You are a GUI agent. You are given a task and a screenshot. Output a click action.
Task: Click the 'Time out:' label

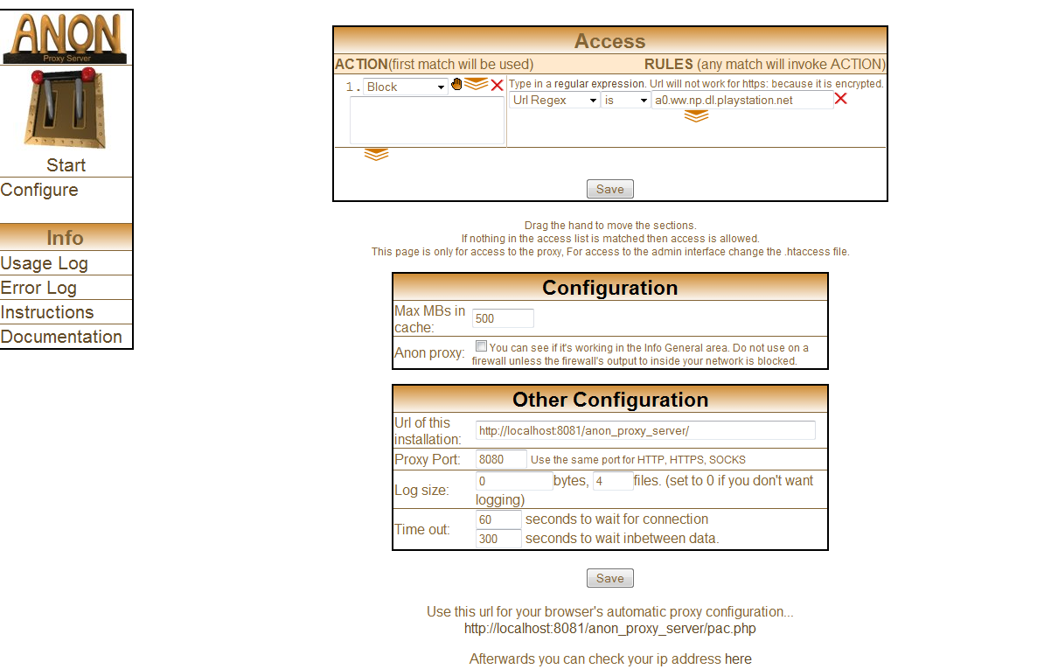tap(422, 529)
